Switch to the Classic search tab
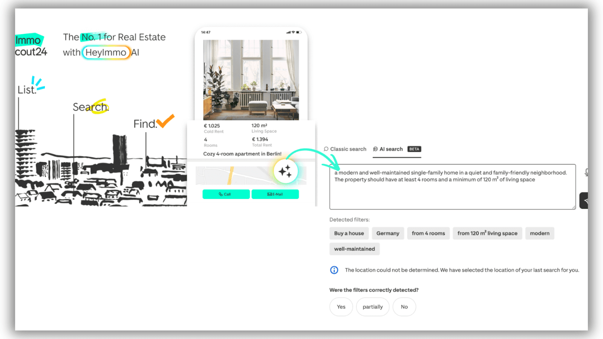Screen dimensions: 603x339 (x=345, y=149)
